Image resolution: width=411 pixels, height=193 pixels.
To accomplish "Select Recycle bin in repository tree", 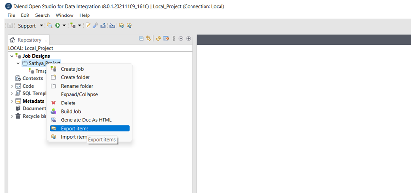I will 35,116.
